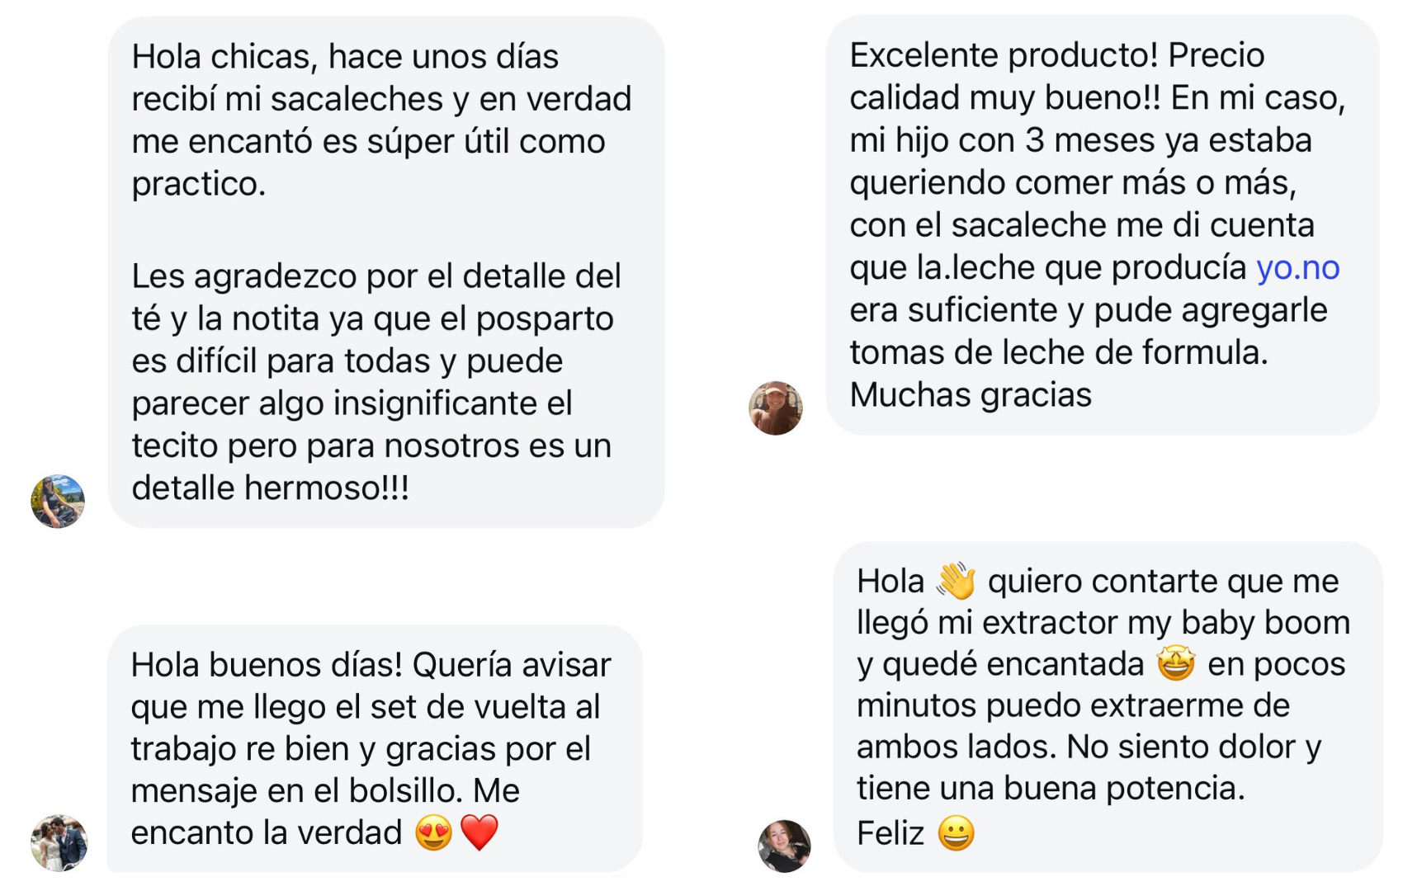Open avatar beside the Hola buenos días message
This screenshot has height=891, width=1403.
click(x=59, y=842)
